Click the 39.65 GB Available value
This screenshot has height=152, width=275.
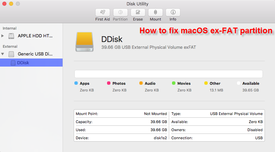pos(251,90)
